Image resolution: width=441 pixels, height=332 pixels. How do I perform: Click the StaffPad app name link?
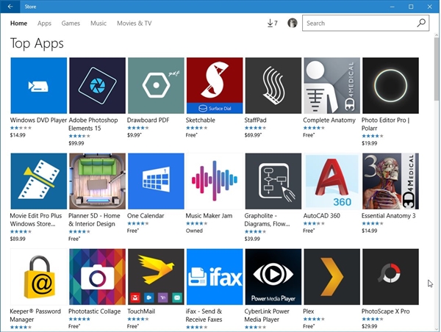coord(255,120)
